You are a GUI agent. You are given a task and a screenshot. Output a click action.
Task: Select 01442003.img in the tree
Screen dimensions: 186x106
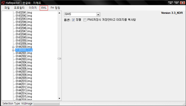click(24, 59)
